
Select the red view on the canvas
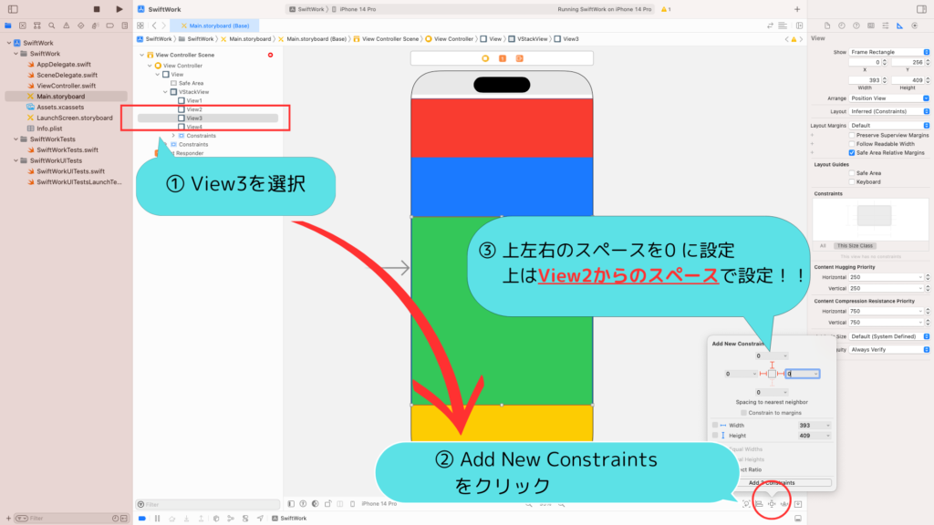502,128
